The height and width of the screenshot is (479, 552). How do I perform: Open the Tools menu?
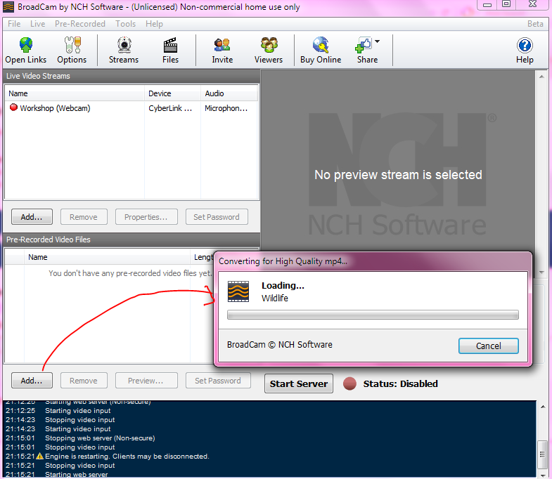coord(125,24)
